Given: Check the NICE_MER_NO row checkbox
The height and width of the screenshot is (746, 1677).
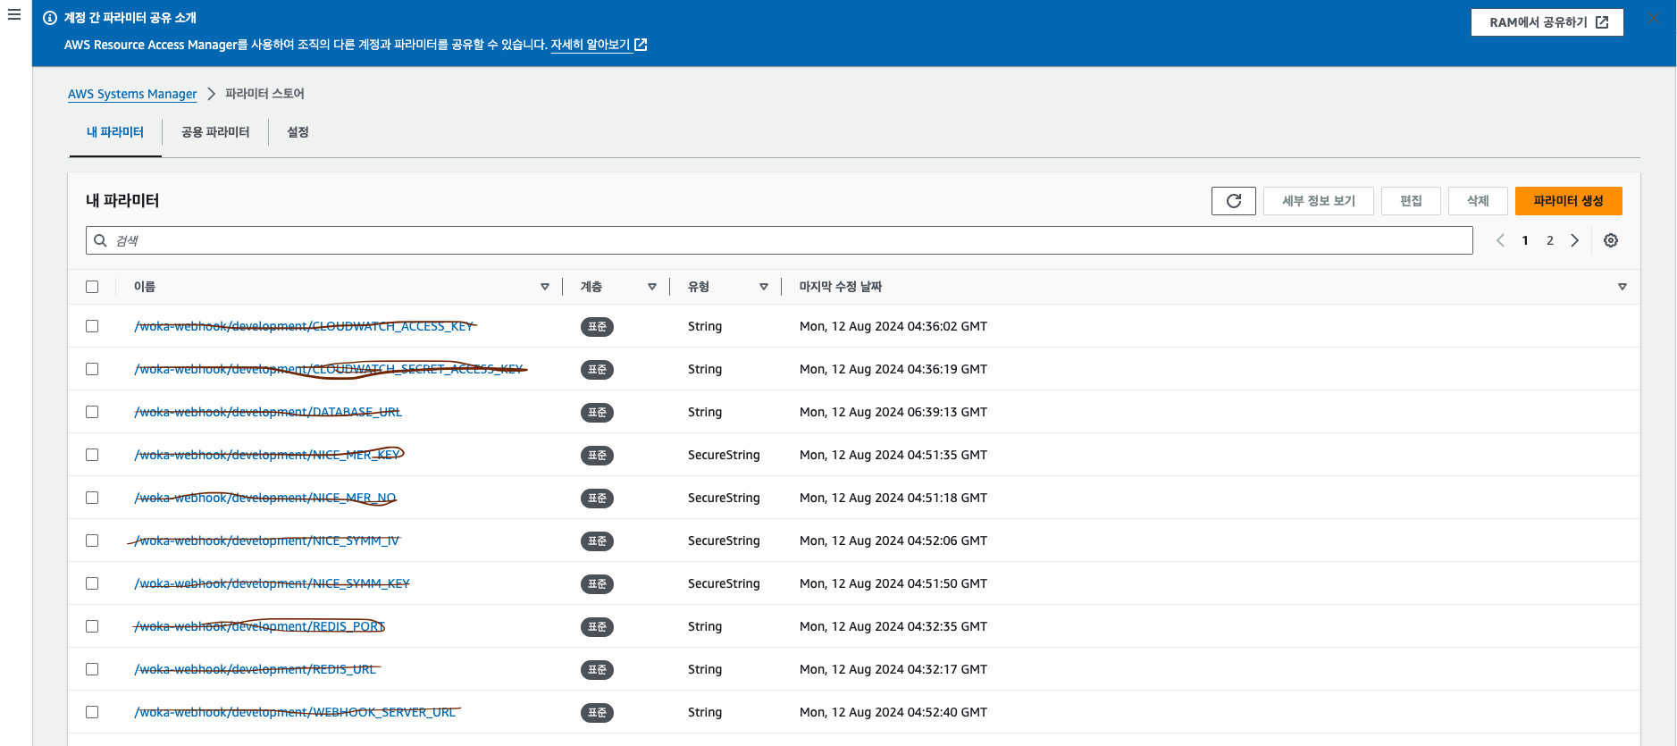Looking at the screenshot, I should pos(92,498).
